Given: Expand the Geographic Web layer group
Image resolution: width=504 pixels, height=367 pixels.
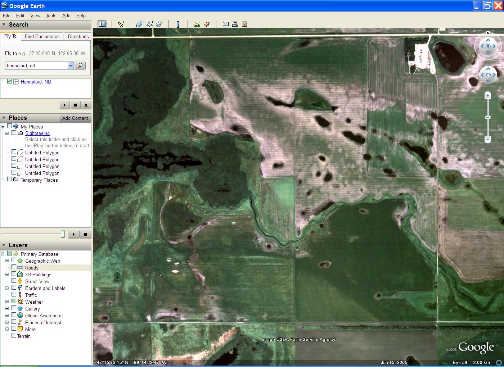Looking at the screenshot, I should [7, 261].
